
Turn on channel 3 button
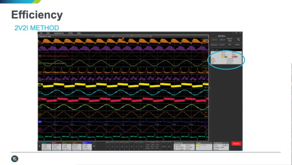coord(117,146)
